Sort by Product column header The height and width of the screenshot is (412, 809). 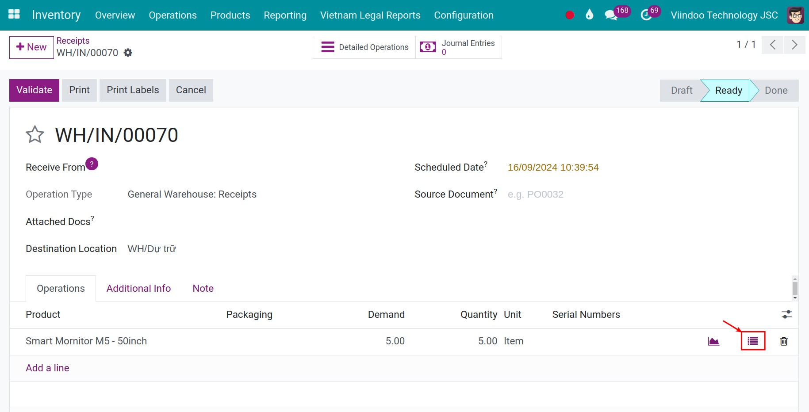click(43, 314)
